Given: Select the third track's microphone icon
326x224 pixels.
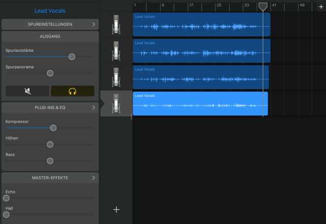Looking at the screenshot, I should 116,77.
